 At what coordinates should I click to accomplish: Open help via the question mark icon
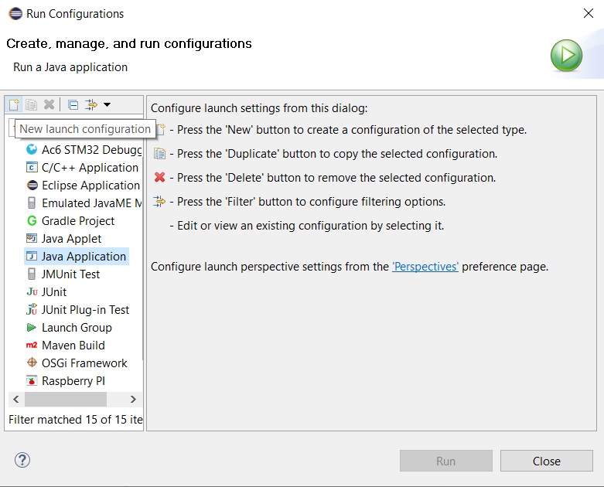tap(22, 460)
